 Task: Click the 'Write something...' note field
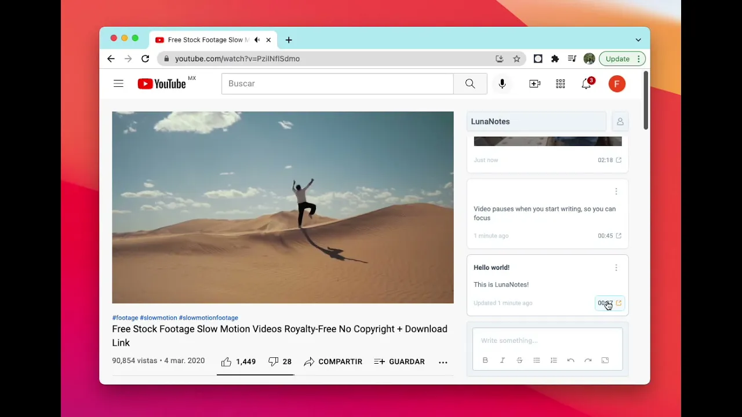click(x=548, y=341)
